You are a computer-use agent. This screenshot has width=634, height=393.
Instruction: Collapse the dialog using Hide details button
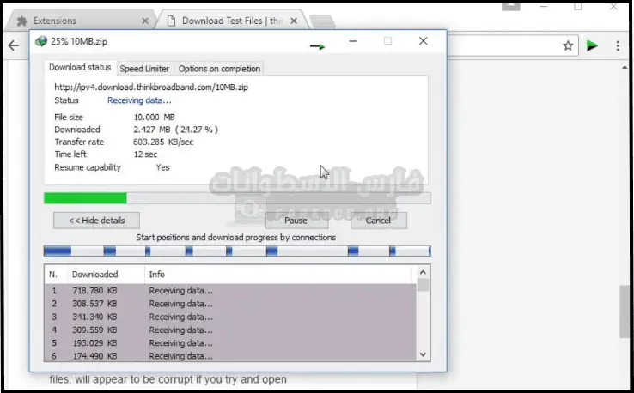(96, 221)
